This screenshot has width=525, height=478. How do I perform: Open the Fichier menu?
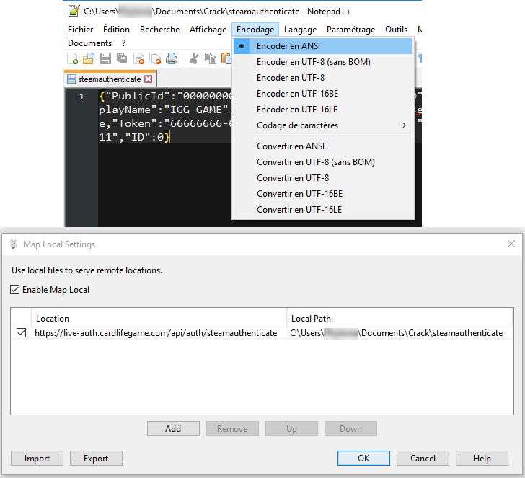(80, 30)
